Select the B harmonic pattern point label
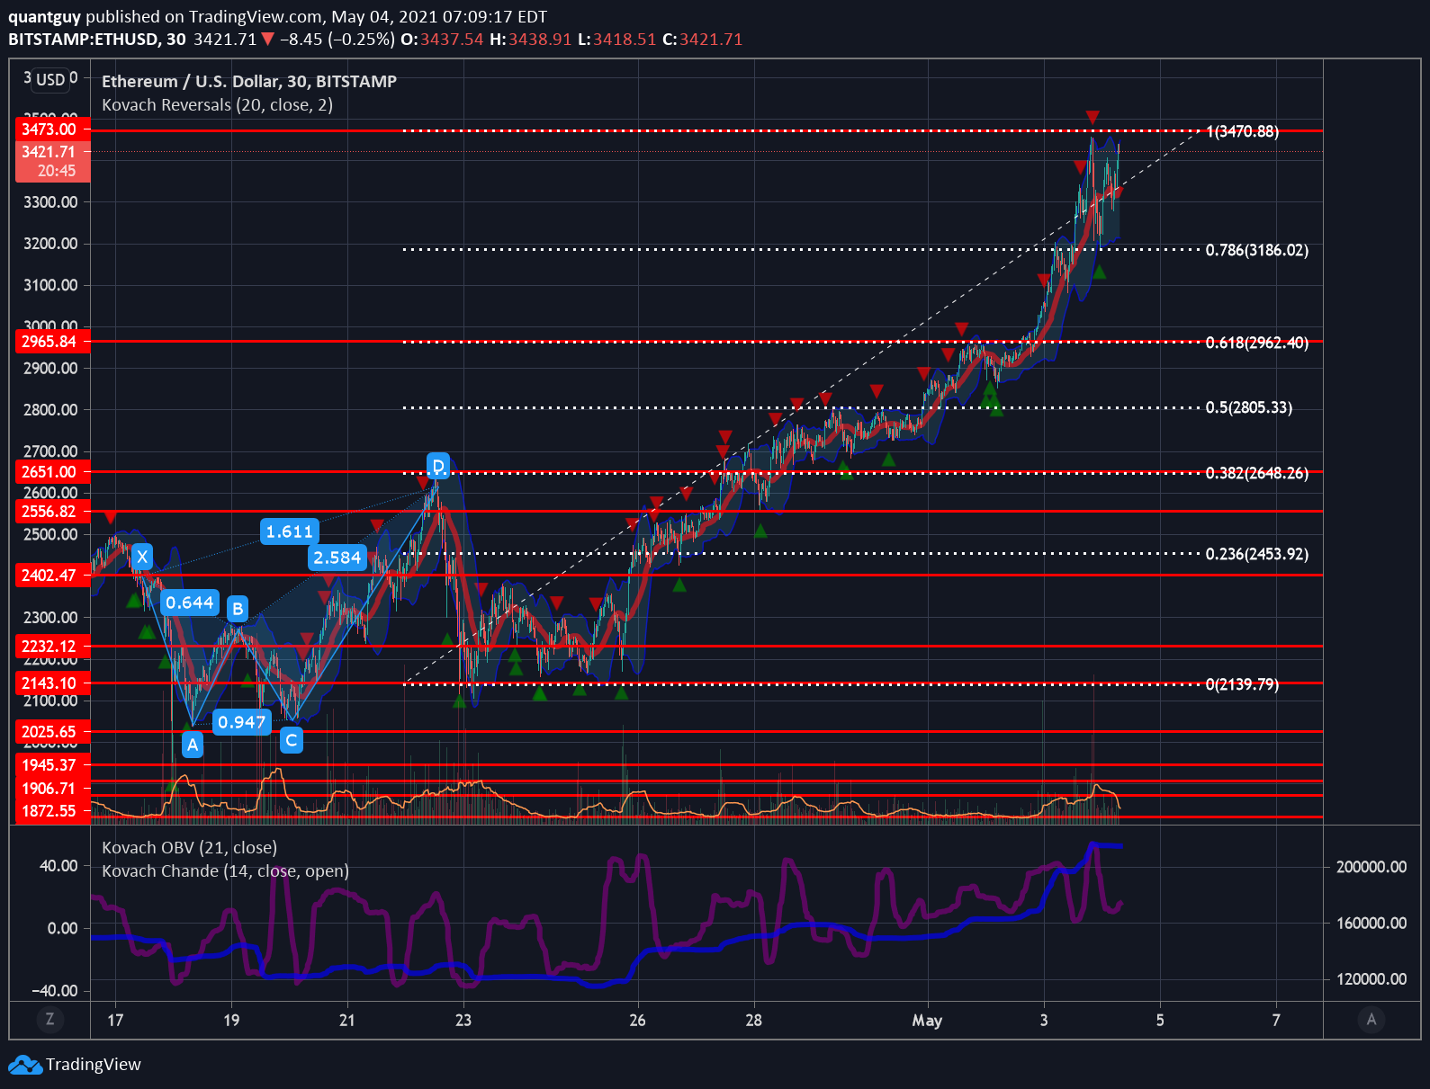 tap(238, 609)
